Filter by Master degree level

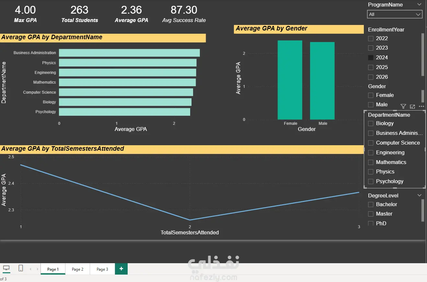(x=371, y=214)
